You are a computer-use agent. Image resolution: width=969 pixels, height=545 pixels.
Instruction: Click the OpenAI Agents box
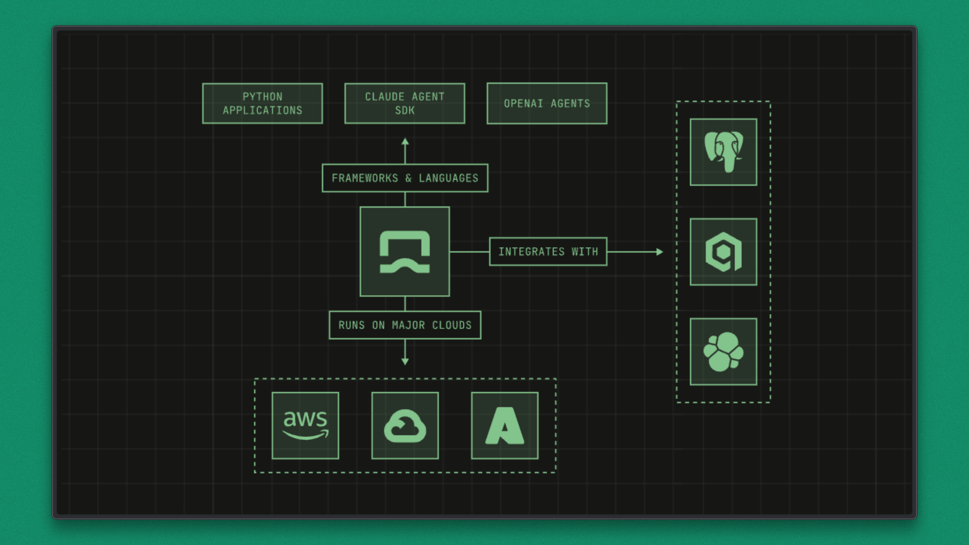pyautogui.click(x=547, y=103)
